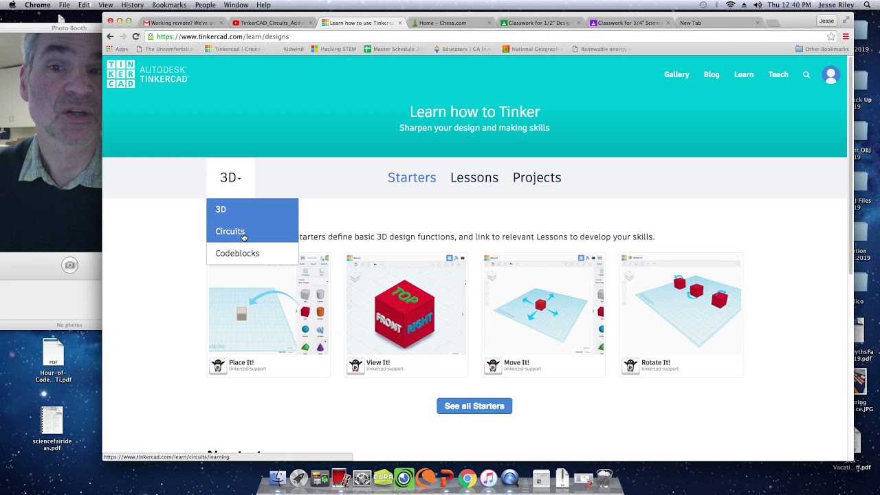Choose Circuits in the dropdown list
The width and height of the screenshot is (880, 495).
coord(252,231)
